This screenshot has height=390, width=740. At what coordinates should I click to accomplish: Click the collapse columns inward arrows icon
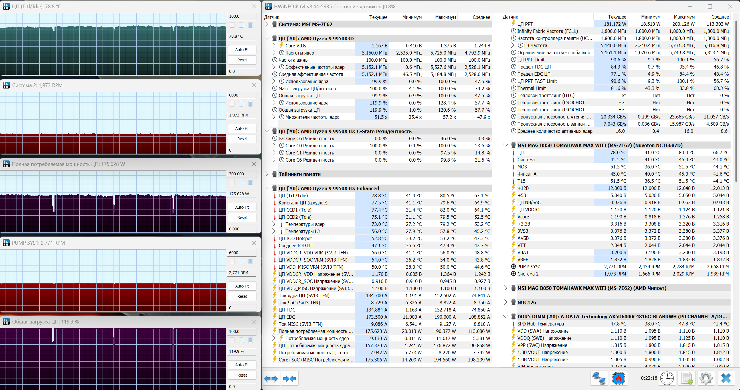pyautogui.click(x=289, y=379)
